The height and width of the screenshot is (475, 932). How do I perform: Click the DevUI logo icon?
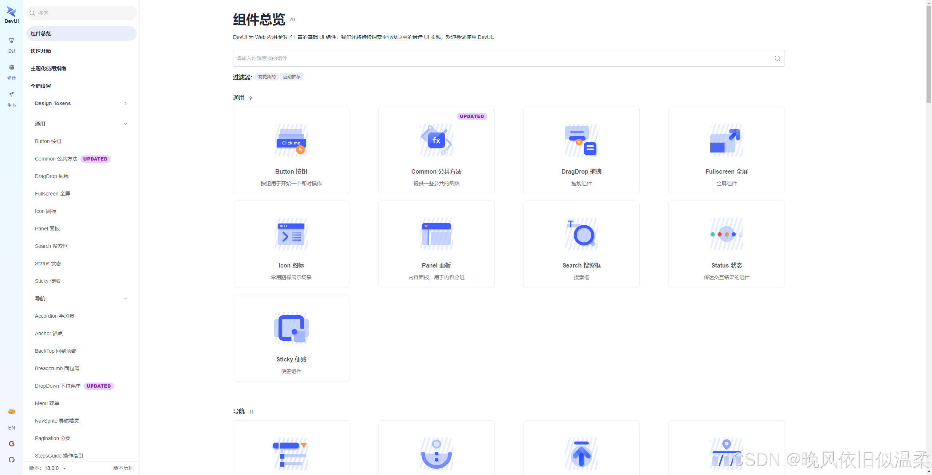[x=12, y=12]
